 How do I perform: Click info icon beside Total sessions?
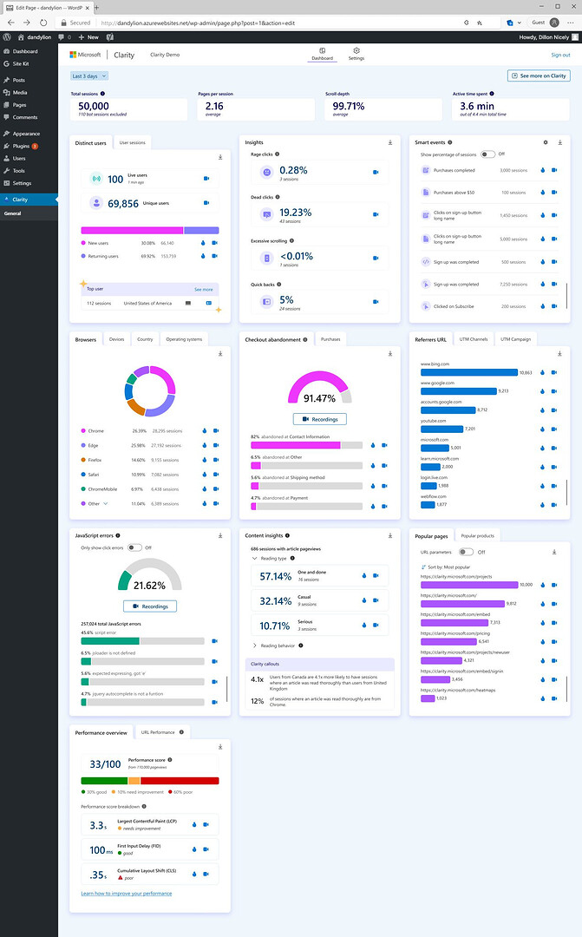click(x=102, y=93)
